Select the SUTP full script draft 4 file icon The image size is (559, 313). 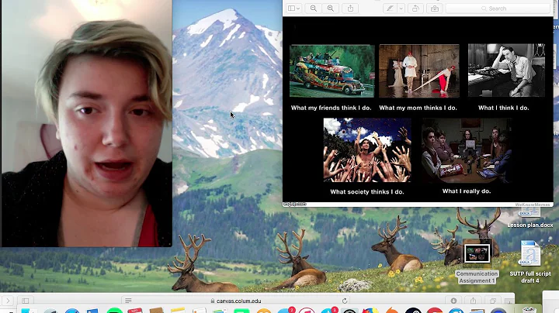(530, 253)
